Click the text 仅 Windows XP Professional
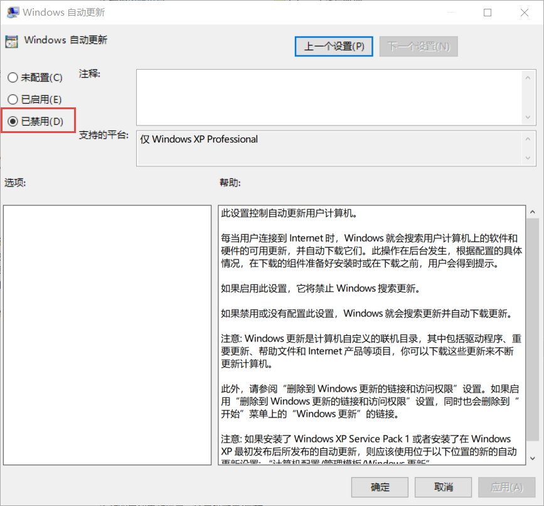The width and height of the screenshot is (544, 506). (199, 139)
